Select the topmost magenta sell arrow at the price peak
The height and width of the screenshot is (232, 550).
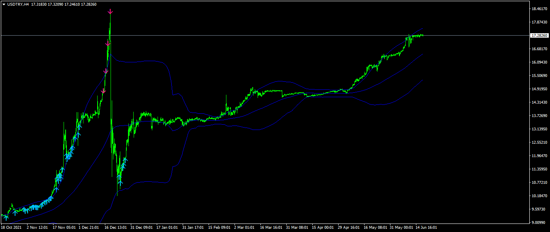tap(110, 12)
